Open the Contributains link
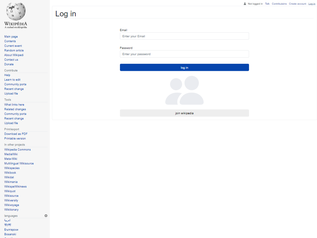This screenshot has width=317, height=238. (x=279, y=4)
